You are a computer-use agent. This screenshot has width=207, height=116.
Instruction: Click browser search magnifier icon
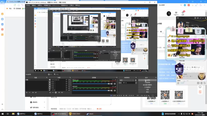coord(181,5)
